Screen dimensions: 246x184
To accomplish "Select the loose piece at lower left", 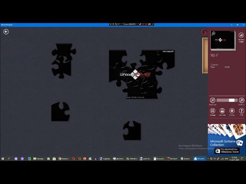I will (60, 111).
